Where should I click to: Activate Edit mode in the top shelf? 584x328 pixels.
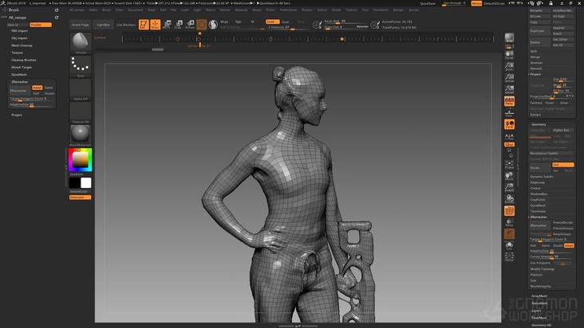[144, 25]
